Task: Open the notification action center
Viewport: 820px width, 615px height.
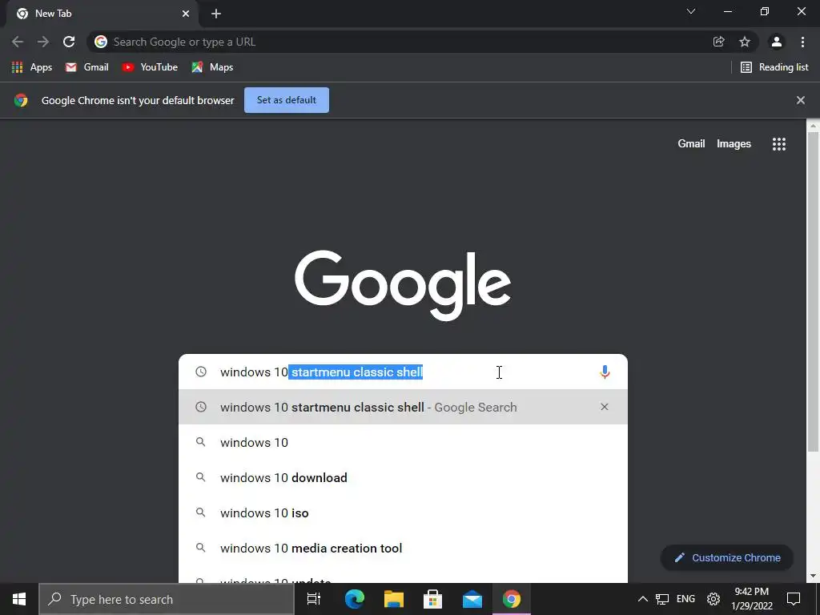Action: point(794,599)
